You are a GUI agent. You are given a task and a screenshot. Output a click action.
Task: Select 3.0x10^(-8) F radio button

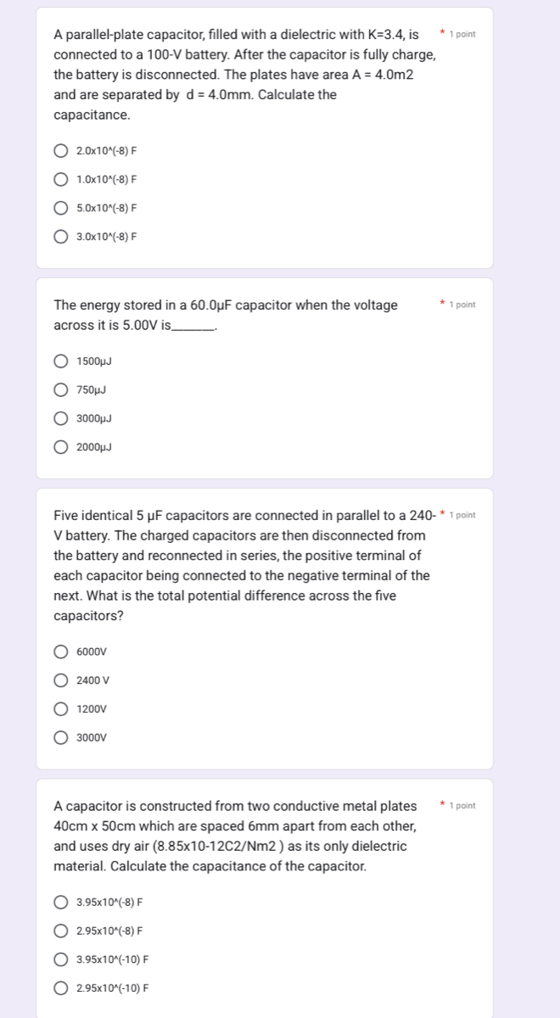click(x=61, y=237)
